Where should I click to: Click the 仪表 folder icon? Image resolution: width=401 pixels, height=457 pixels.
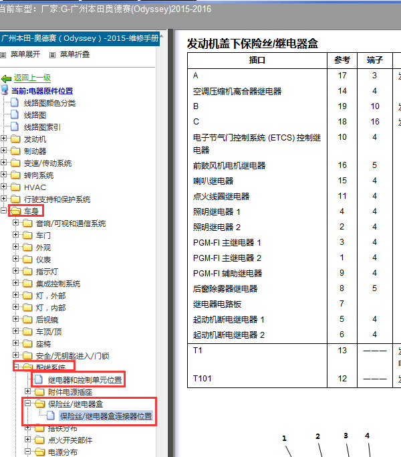27,260
